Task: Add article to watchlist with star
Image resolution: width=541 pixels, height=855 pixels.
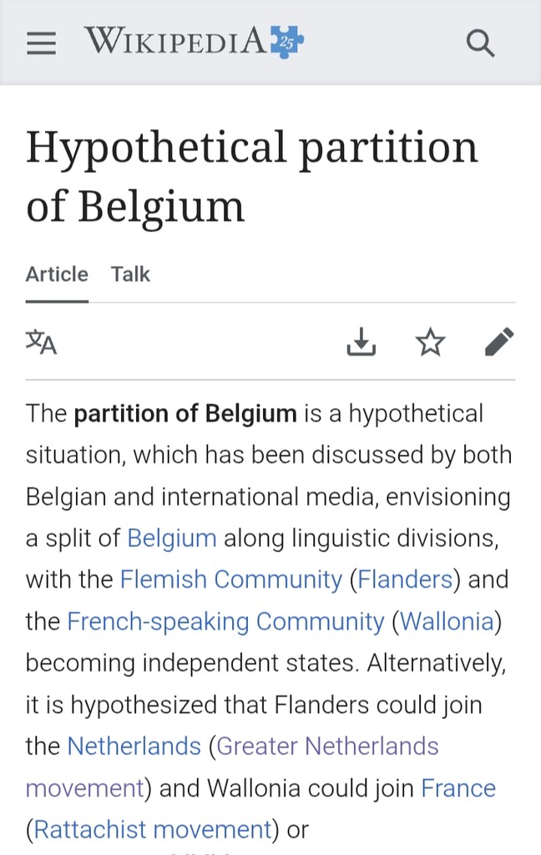Action: (x=431, y=341)
